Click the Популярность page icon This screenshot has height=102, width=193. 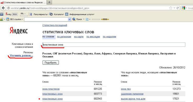[31, 14]
